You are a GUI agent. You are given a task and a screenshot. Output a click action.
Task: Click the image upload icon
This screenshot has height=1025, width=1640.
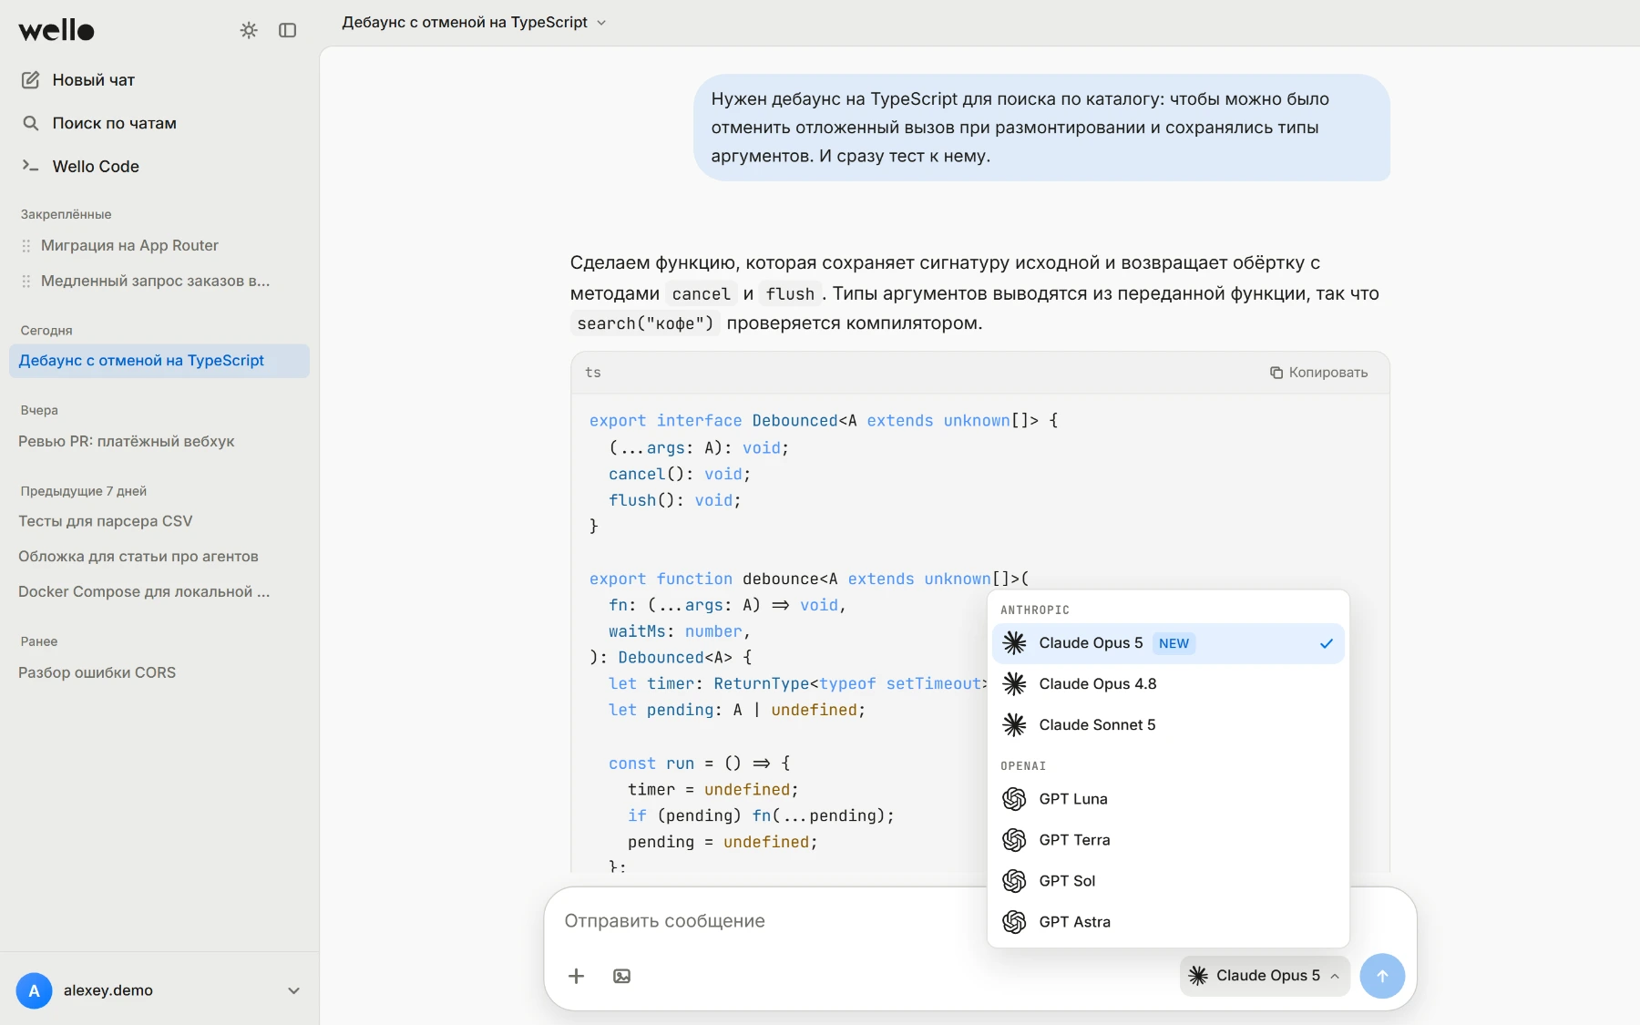(622, 977)
